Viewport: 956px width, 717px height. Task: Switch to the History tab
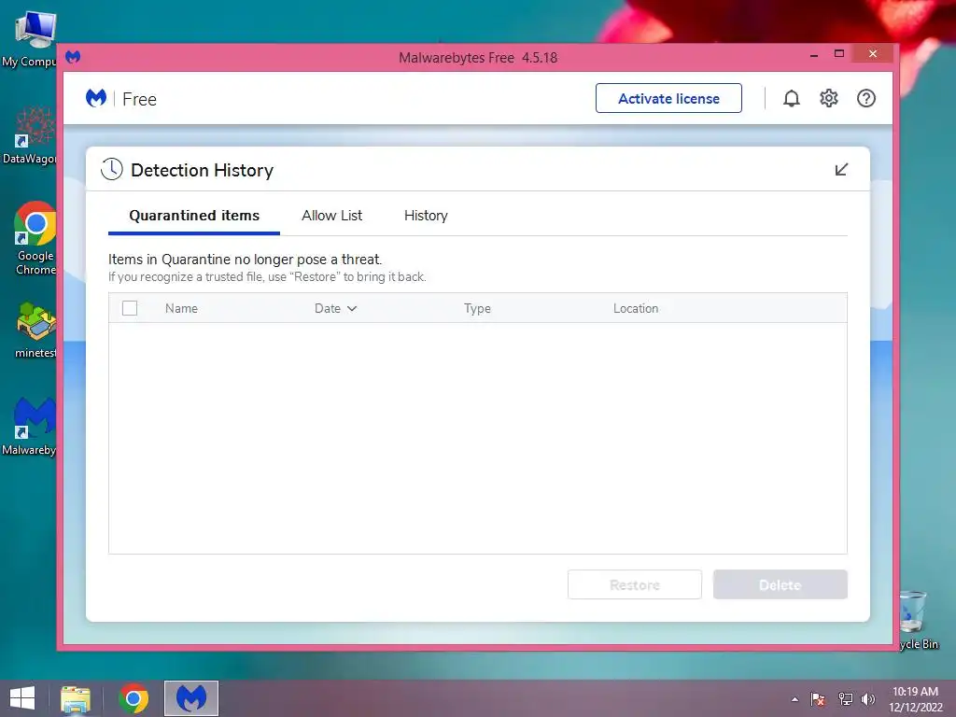click(x=426, y=216)
